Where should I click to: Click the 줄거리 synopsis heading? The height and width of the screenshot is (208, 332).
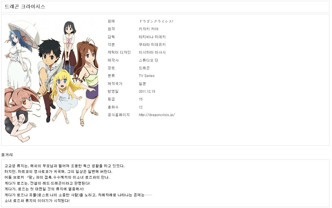(x=7, y=155)
